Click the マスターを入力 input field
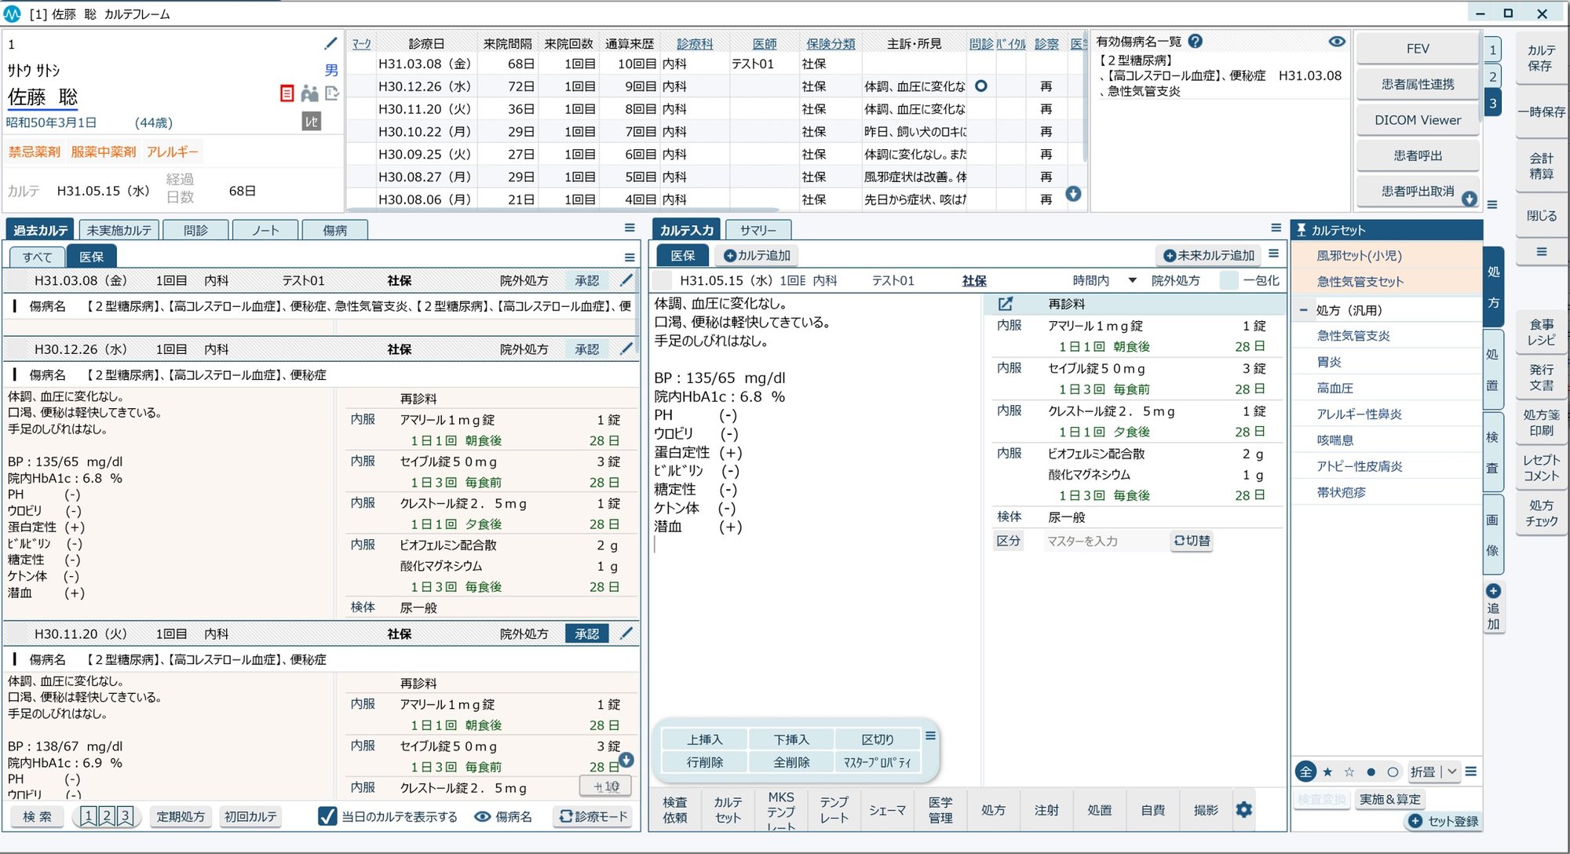 (1105, 541)
